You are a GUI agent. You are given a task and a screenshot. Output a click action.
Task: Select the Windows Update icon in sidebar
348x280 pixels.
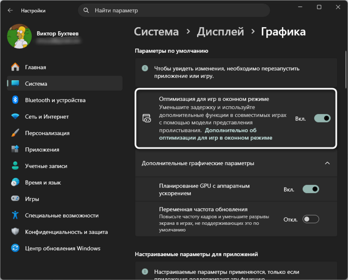16,248
